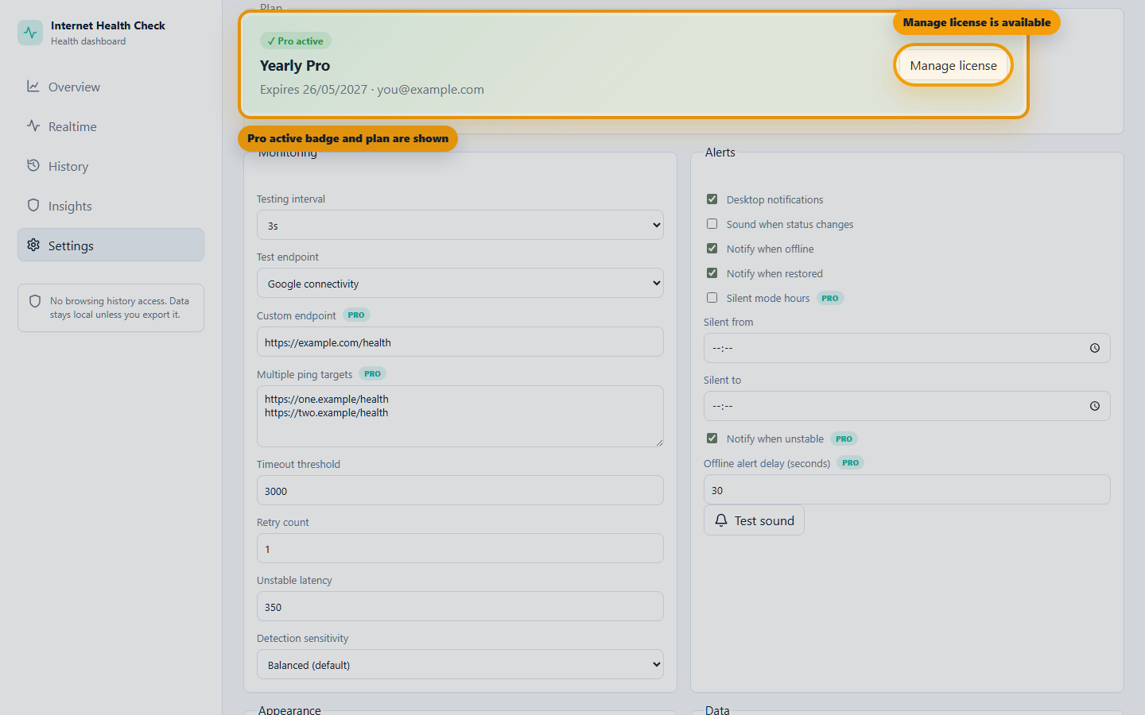Go to Overview page

pyautogui.click(x=111, y=87)
